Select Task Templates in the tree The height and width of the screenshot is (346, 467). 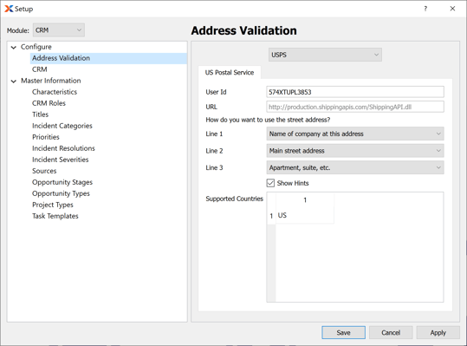click(x=55, y=216)
